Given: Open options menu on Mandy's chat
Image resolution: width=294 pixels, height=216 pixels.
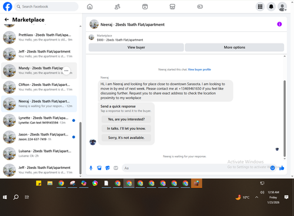Looking at the screenshot, I should click(x=66, y=71).
